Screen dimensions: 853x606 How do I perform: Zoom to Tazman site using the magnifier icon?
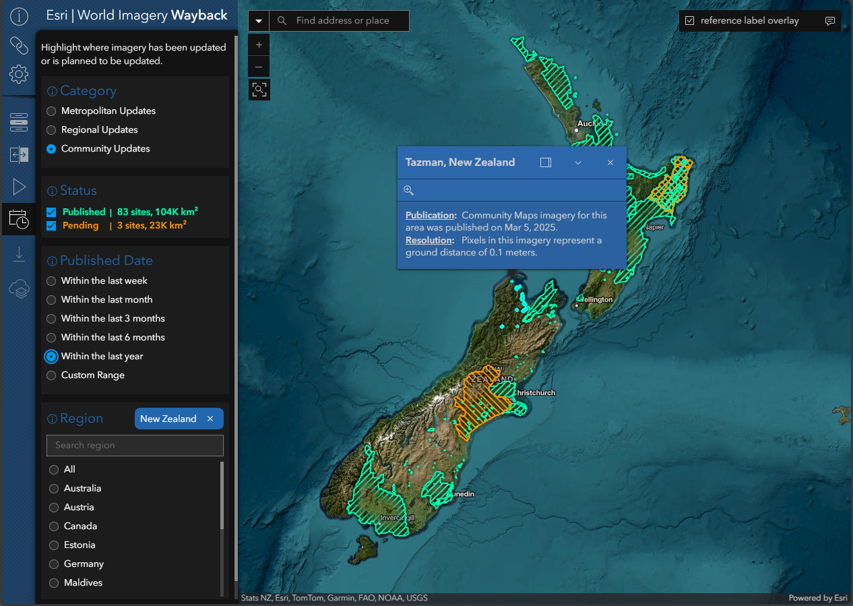click(x=408, y=190)
